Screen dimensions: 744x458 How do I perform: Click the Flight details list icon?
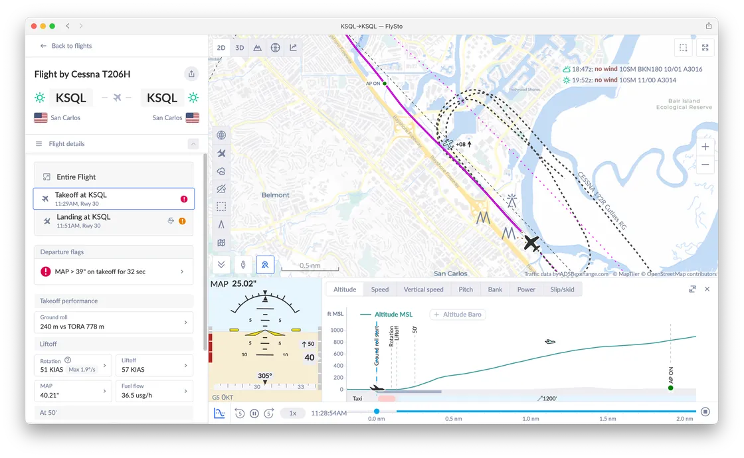39,143
